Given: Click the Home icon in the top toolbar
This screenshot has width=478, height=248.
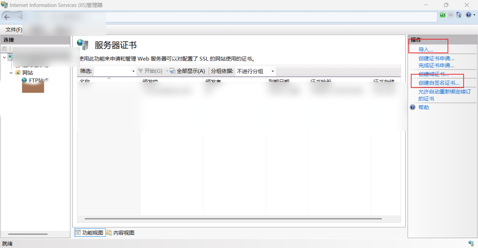Looking at the screenshot, I should coord(458,14).
